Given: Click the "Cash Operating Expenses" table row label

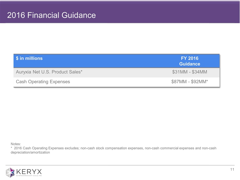Looking at the screenshot, I should click(x=43, y=81).
